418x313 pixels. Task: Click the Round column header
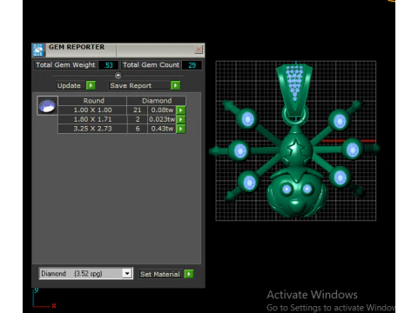coord(93,101)
